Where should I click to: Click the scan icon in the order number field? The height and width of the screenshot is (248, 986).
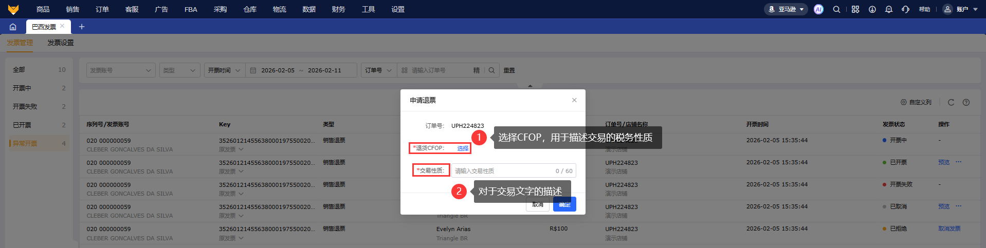click(405, 70)
